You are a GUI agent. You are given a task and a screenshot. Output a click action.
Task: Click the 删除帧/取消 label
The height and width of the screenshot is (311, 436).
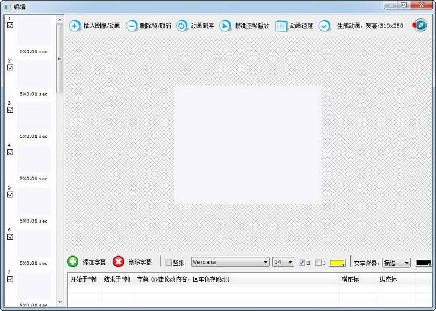(x=155, y=26)
